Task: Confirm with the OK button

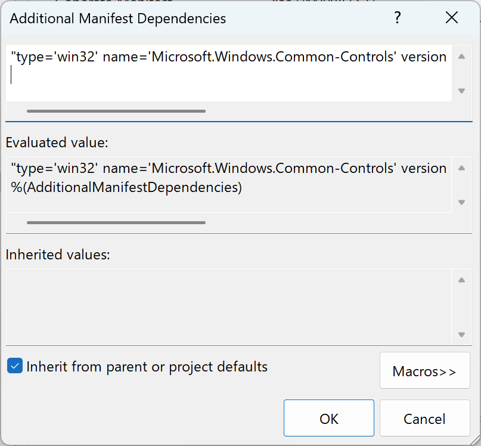Action: point(328,419)
